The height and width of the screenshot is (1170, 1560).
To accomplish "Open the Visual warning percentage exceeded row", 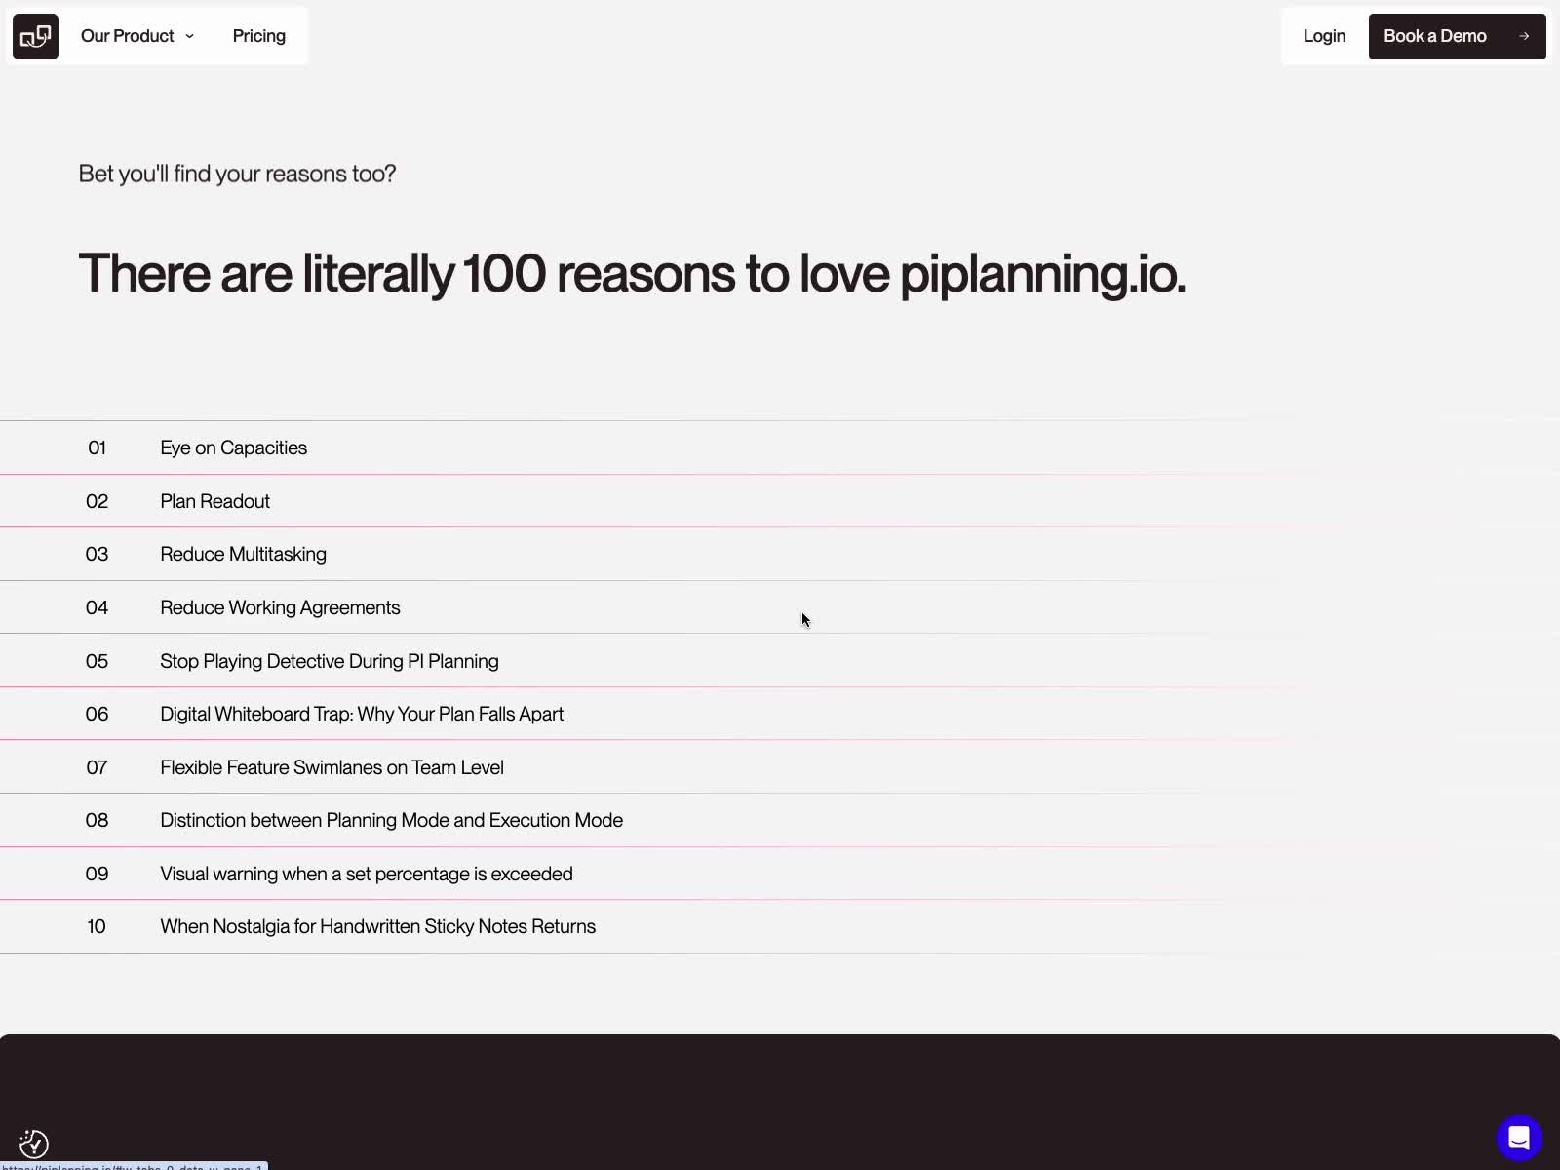I will pyautogui.click(x=366, y=874).
